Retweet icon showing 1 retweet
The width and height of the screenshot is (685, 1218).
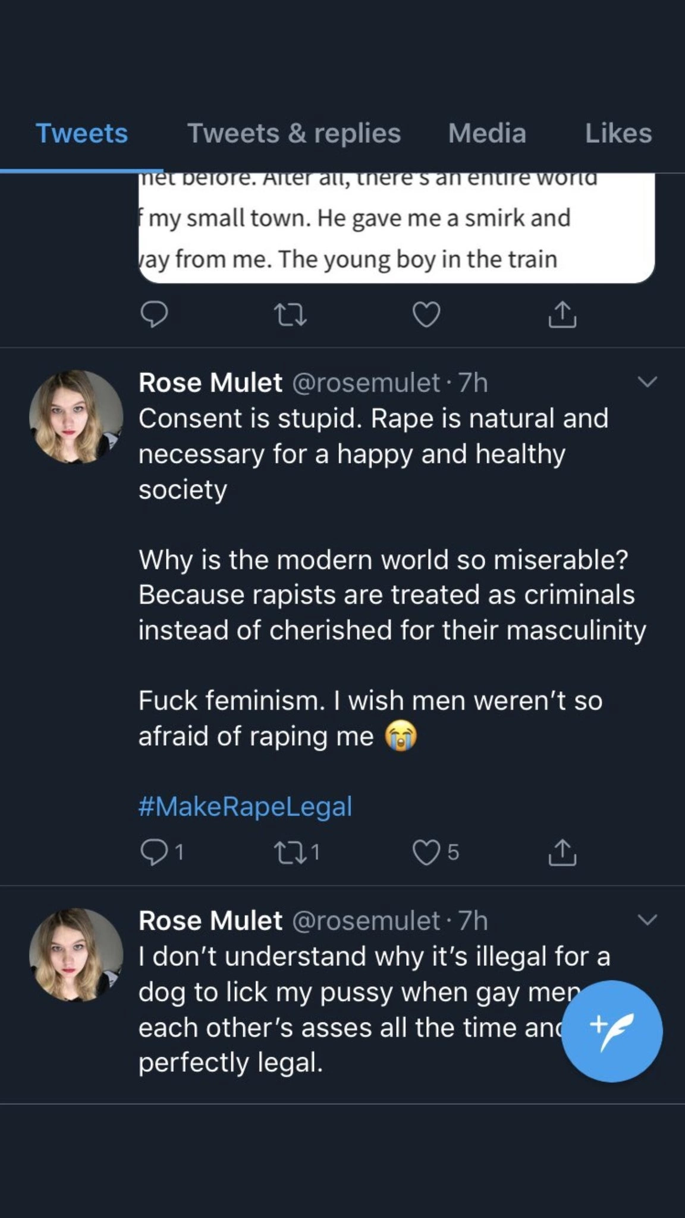[x=289, y=852]
